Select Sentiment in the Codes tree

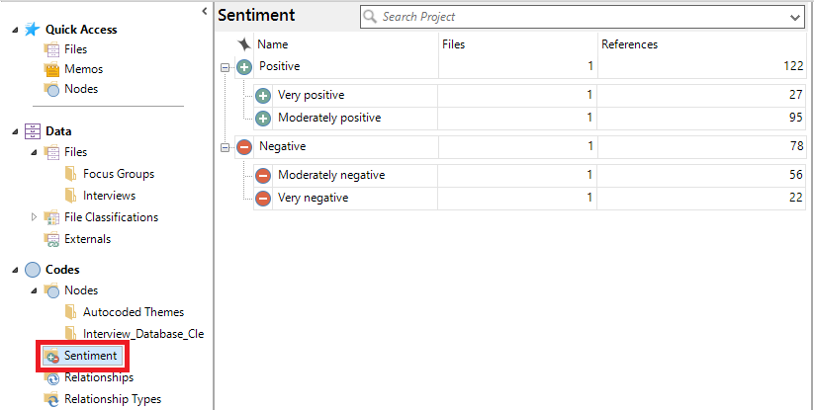point(90,356)
